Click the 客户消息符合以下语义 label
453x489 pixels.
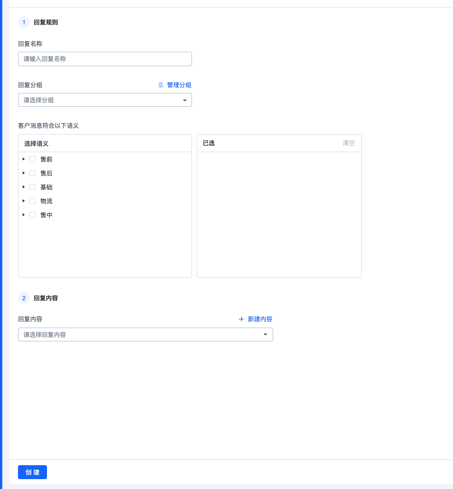tap(48, 125)
